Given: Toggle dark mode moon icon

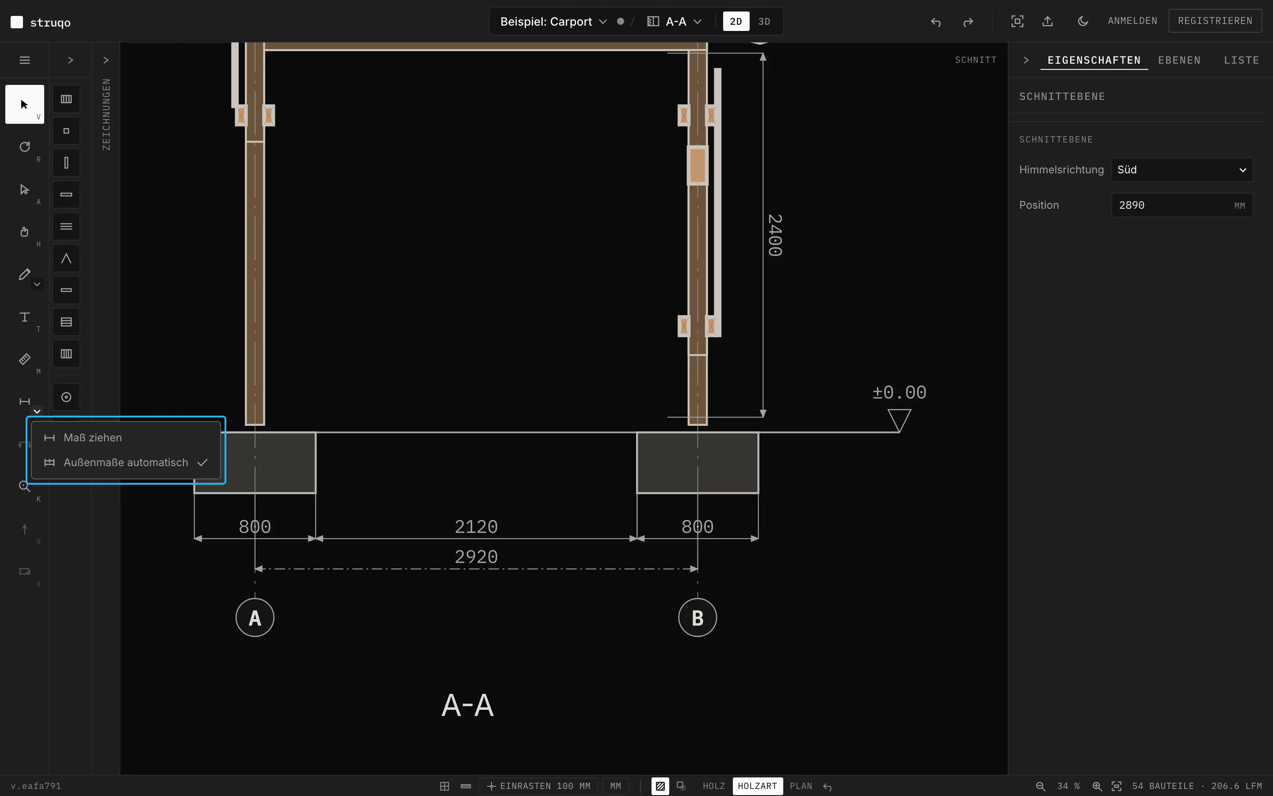Looking at the screenshot, I should coord(1082,22).
